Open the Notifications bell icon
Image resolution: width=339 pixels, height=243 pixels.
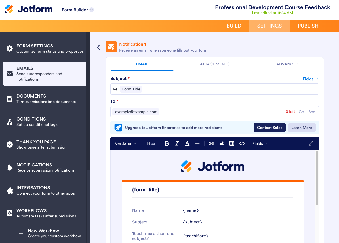pos(10,168)
